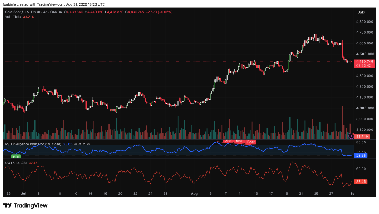Click the 16 date on time axis

[105, 194]
